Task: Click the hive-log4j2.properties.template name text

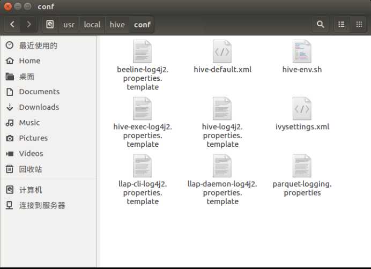Action: tap(222, 136)
